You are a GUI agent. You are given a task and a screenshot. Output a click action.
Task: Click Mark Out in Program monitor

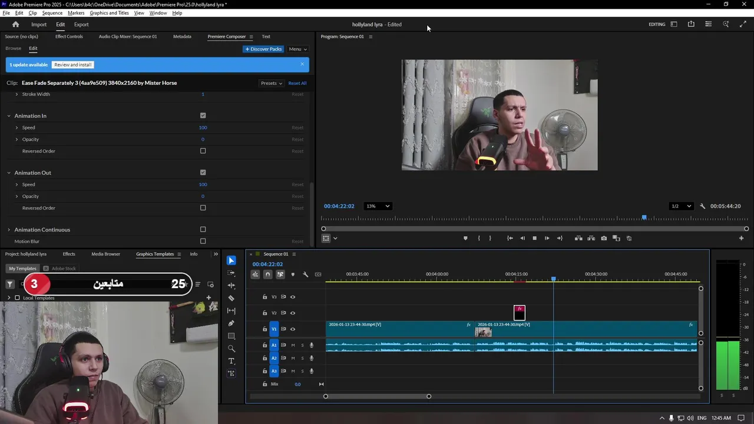pyautogui.click(x=490, y=238)
